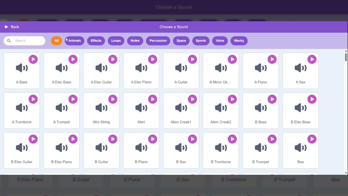The height and width of the screenshot is (196, 348).
Task: Play the A Trumpet preview
Action: point(73,99)
